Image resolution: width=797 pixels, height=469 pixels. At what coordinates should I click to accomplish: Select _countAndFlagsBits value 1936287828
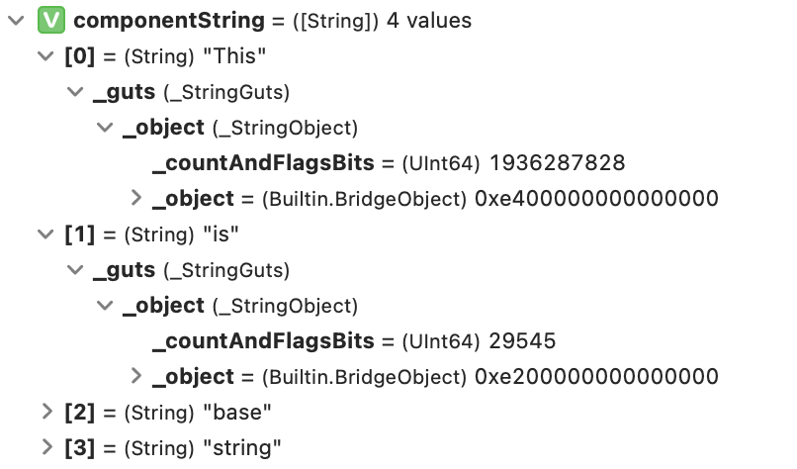coord(557,163)
